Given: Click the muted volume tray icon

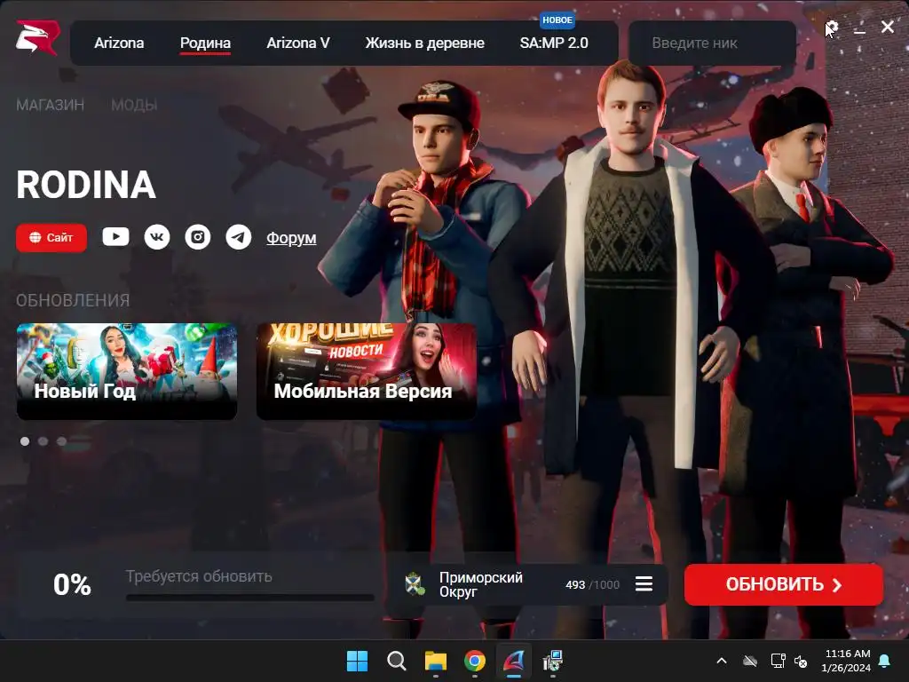Looking at the screenshot, I should [x=802, y=661].
